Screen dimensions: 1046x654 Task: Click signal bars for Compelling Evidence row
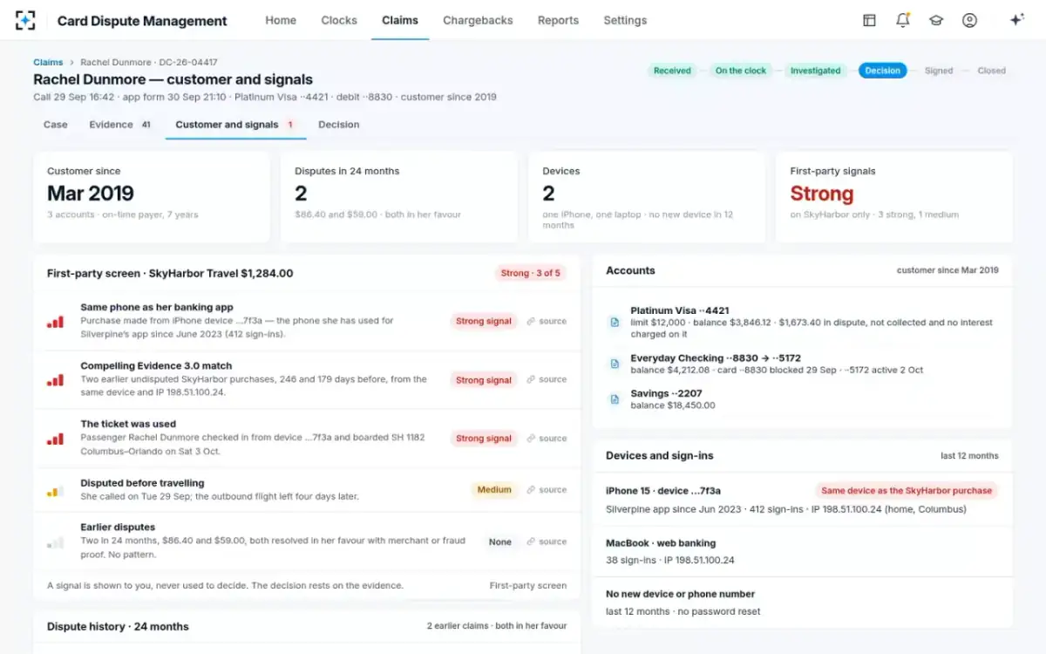55,380
